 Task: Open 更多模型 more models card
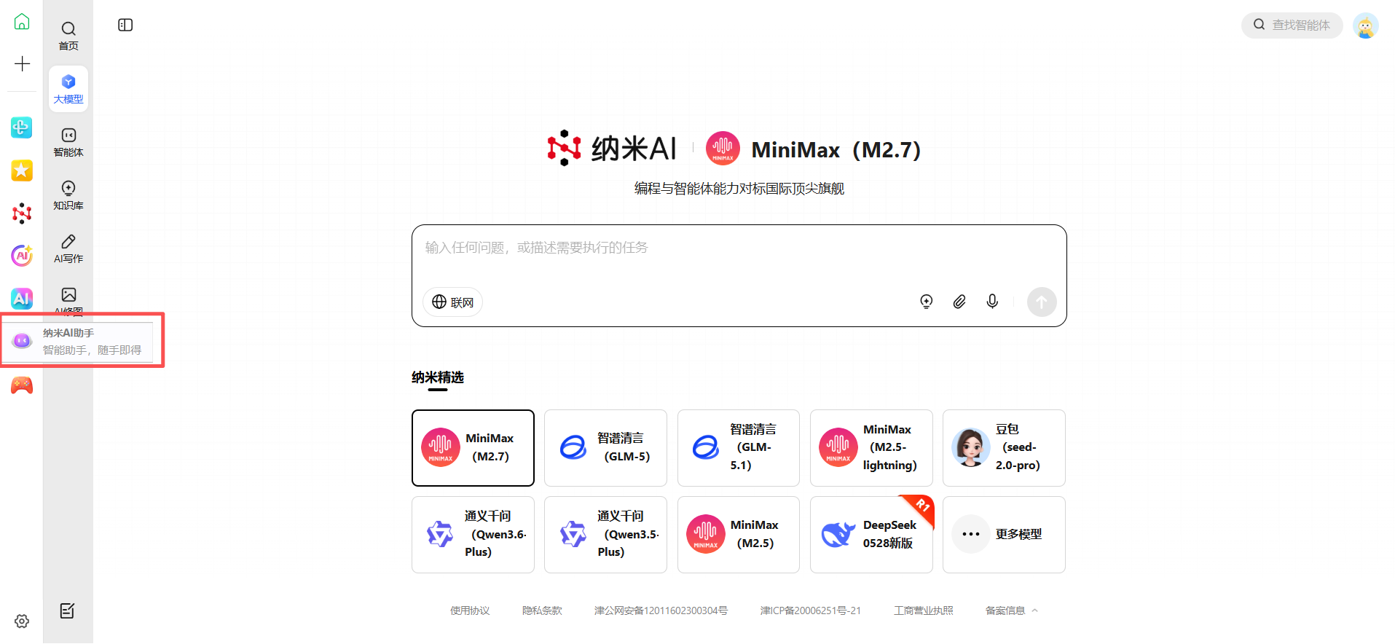point(1004,534)
